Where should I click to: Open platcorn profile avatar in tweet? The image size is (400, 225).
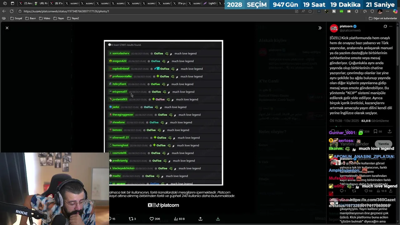pos(334,28)
